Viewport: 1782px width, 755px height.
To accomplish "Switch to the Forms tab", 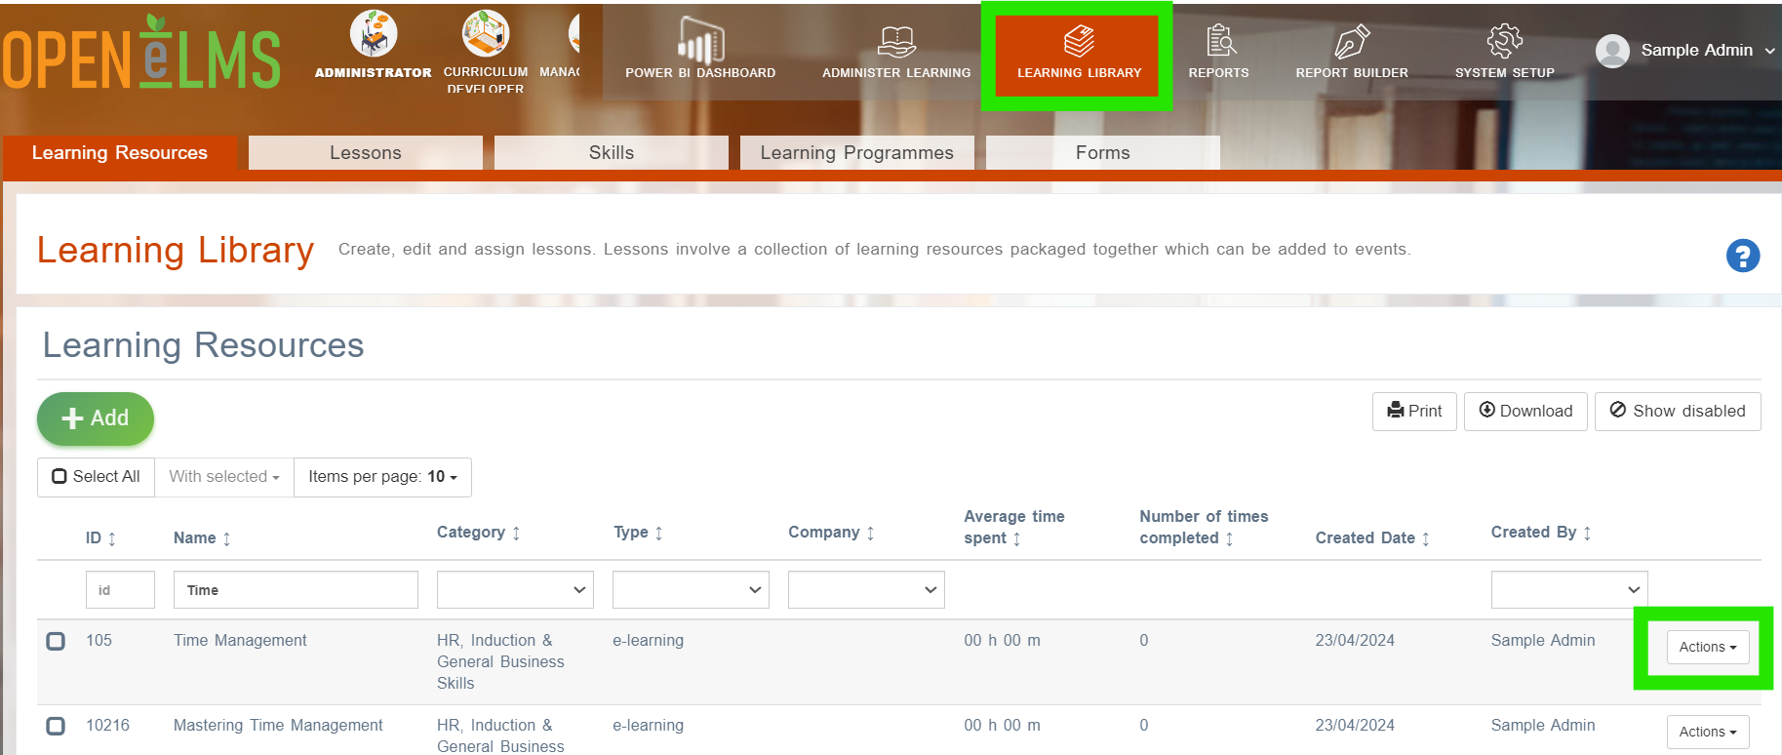I will pos(1103,153).
